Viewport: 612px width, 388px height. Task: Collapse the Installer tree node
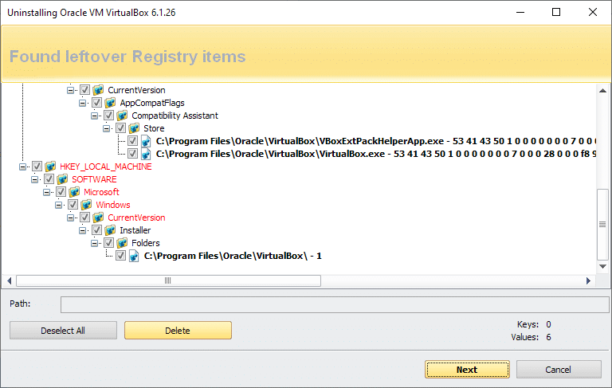(82, 230)
